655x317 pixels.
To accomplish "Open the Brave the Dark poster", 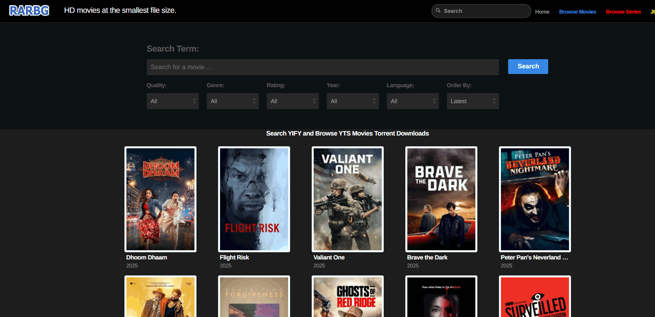I will pyautogui.click(x=441, y=199).
